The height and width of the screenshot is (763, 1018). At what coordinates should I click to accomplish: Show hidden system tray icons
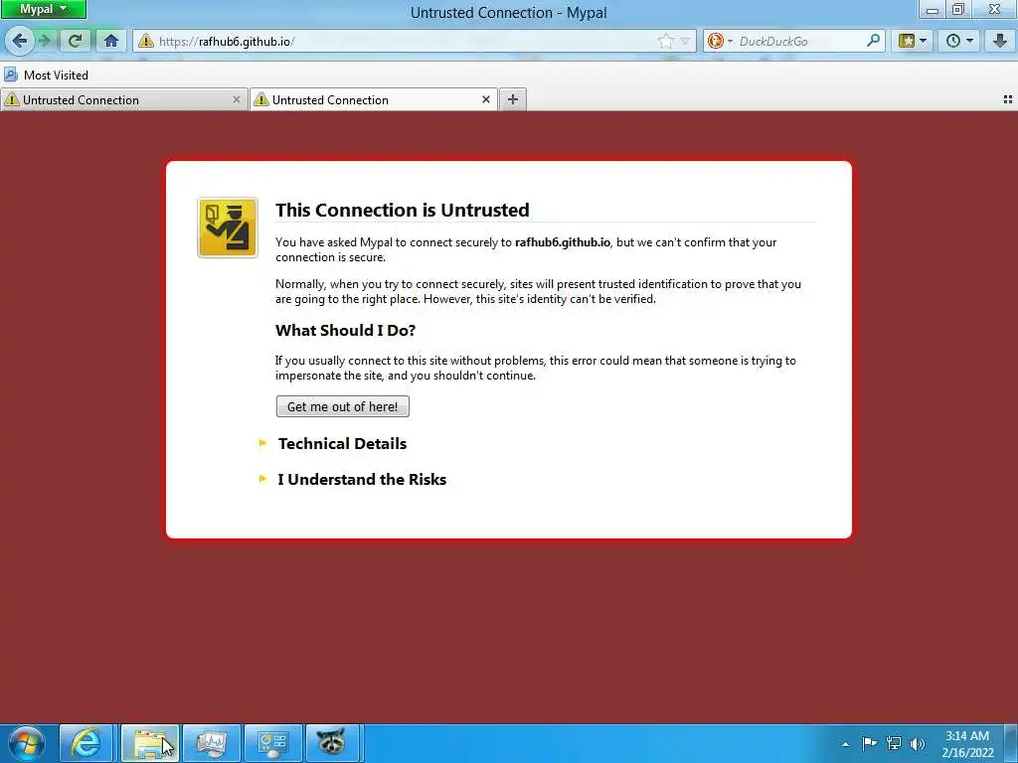845,743
